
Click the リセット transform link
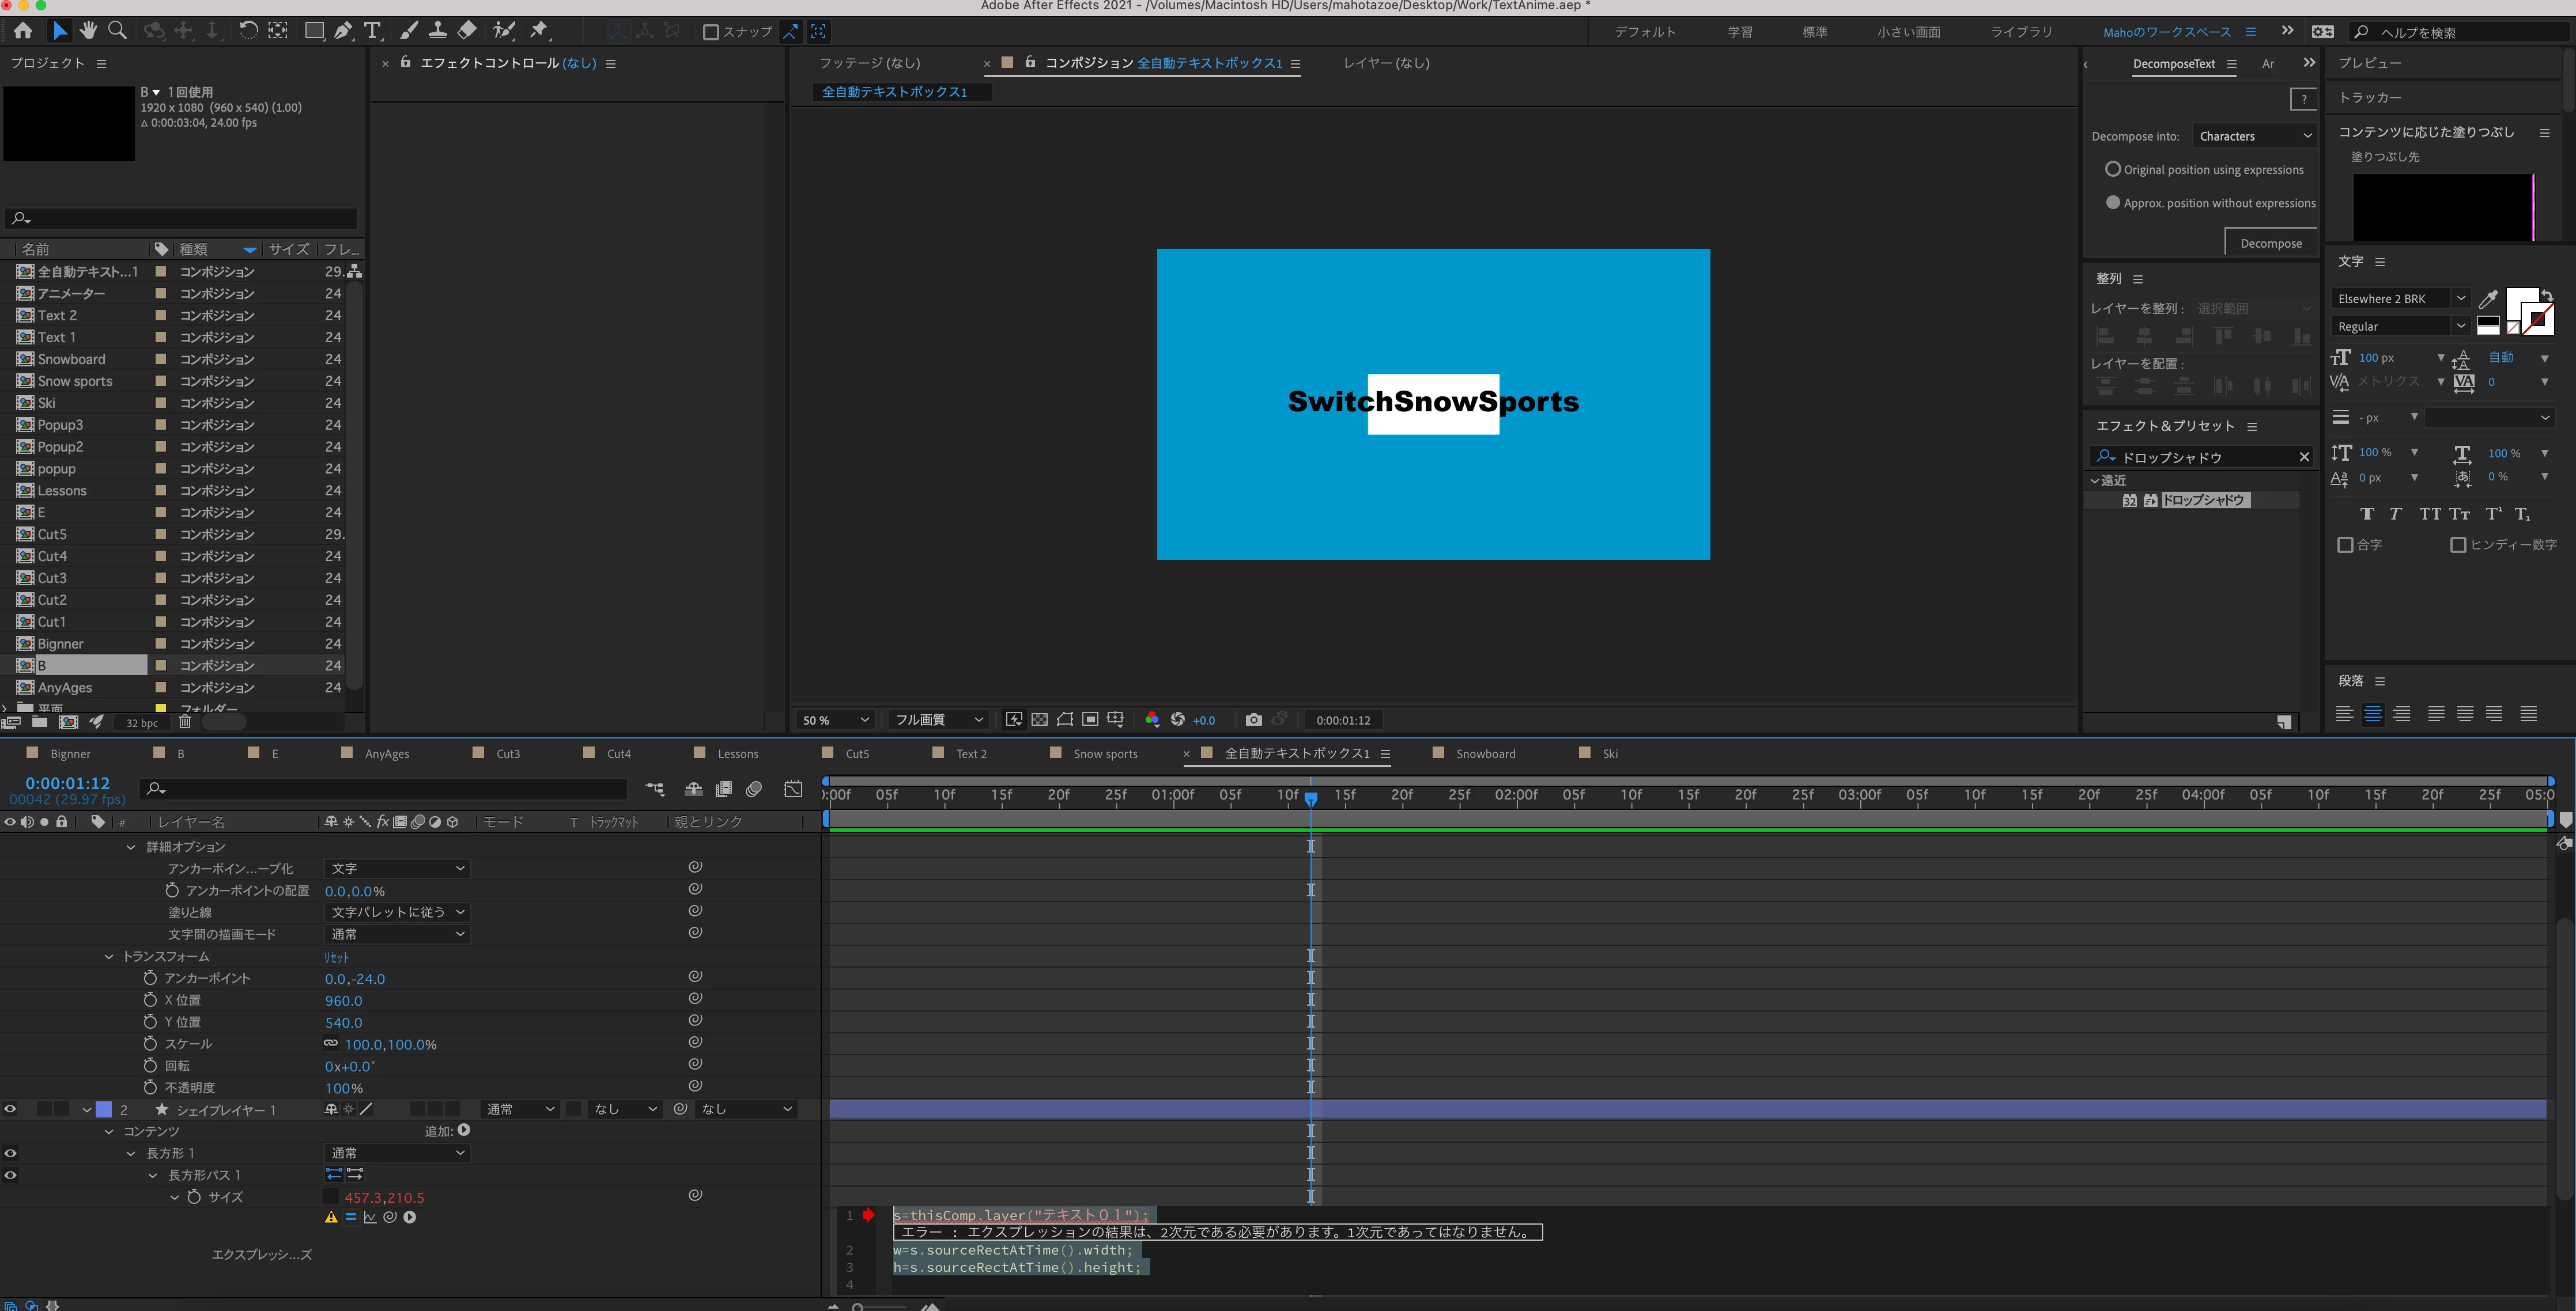(x=337, y=957)
